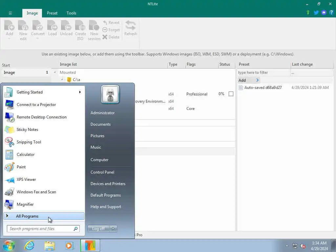This screenshot has width=336, height=252.
Task: Launch Connect to a Projector
Action: click(x=44, y=105)
